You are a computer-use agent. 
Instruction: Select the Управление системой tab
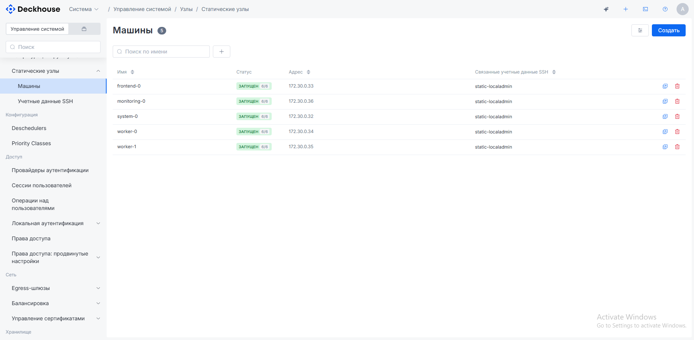tap(37, 29)
